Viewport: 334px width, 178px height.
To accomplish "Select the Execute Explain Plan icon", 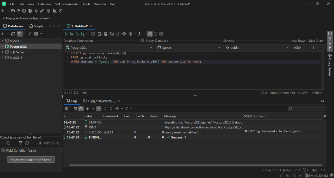I will pyautogui.click(x=83, y=34).
